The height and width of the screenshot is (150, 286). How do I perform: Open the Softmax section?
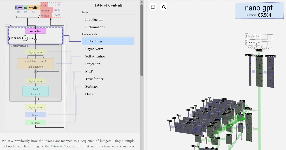(91, 87)
